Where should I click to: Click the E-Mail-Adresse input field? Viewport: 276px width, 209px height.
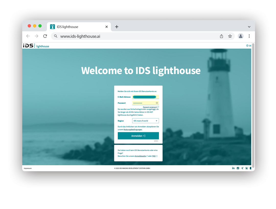[146, 97]
